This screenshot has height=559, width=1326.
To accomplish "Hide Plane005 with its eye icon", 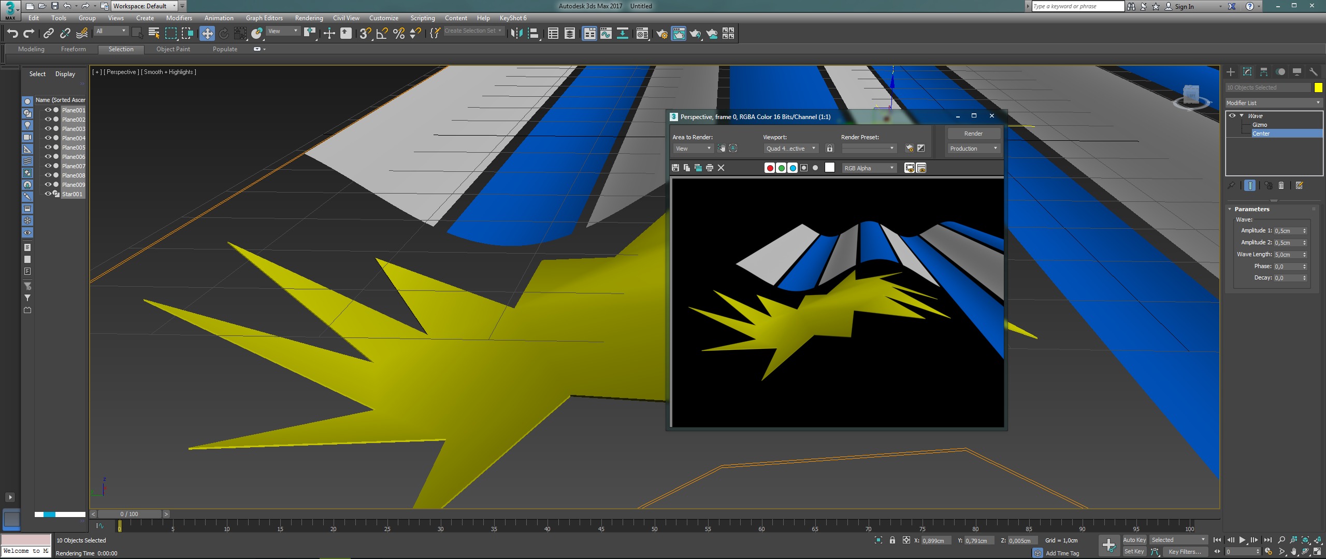I will (x=48, y=148).
